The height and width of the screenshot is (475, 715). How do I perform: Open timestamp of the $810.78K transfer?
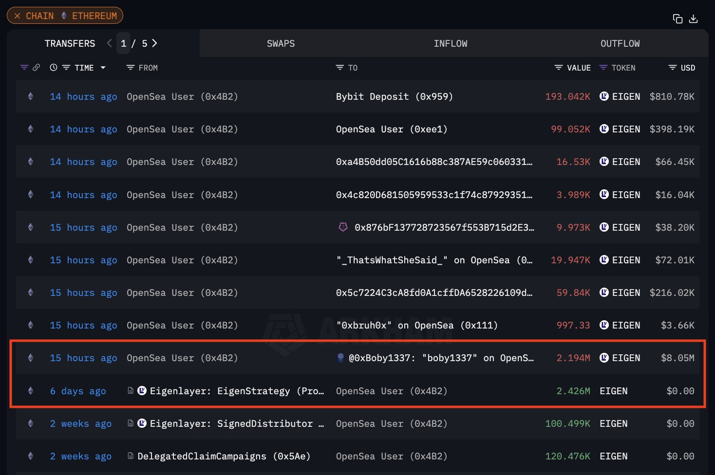83,96
